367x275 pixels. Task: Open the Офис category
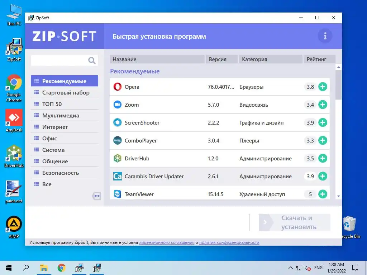[x=65, y=138]
